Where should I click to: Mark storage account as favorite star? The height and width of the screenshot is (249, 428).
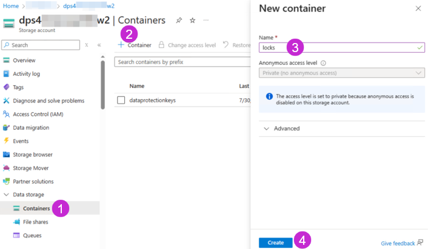tap(192, 20)
